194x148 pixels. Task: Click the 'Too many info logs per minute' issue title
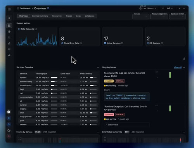[x=125, y=75]
